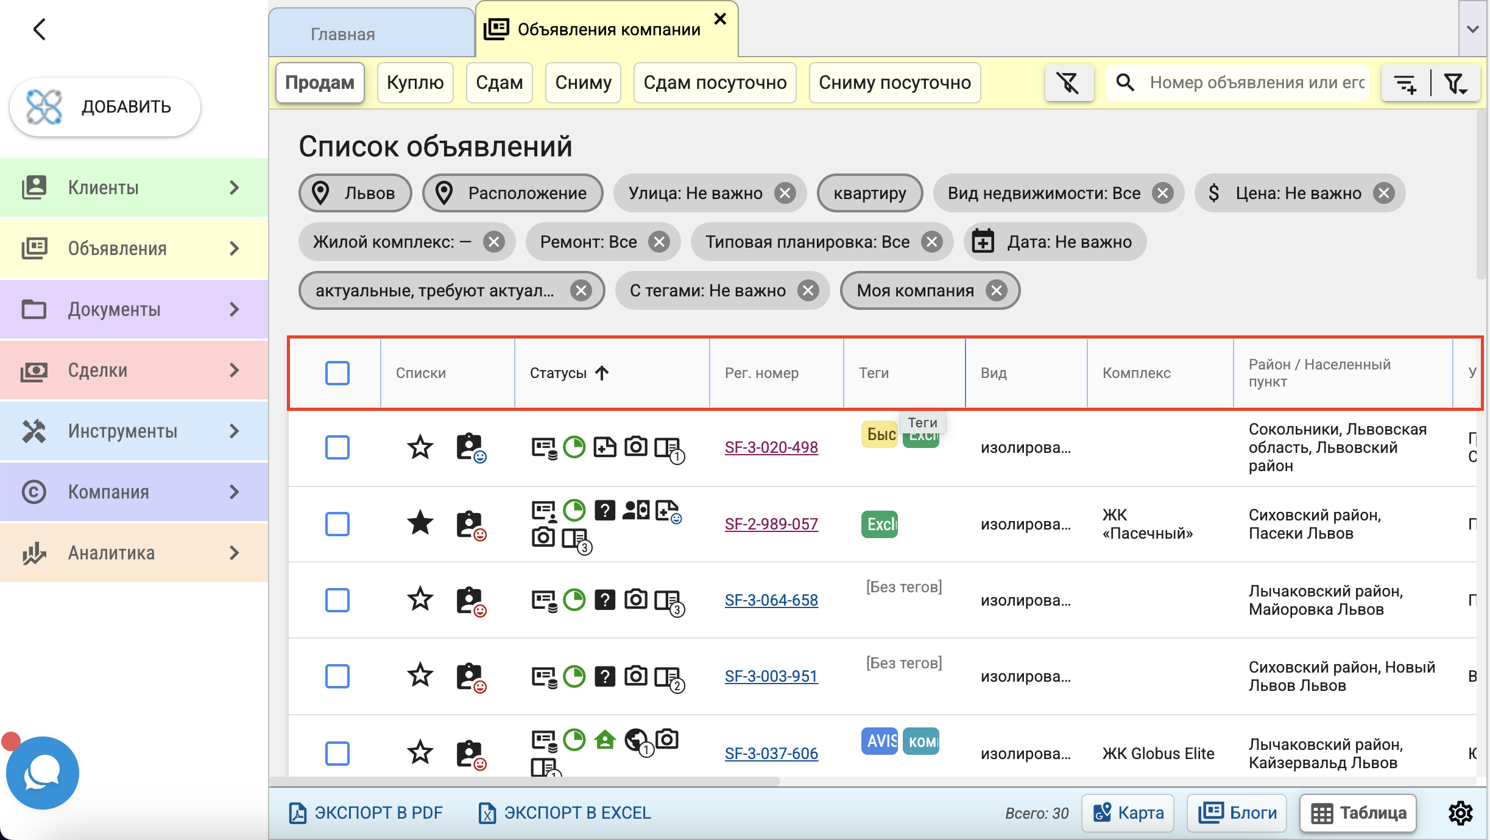Remove the Моя компания filter chip
Screen dimensions: 1490x840
tap(997, 290)
